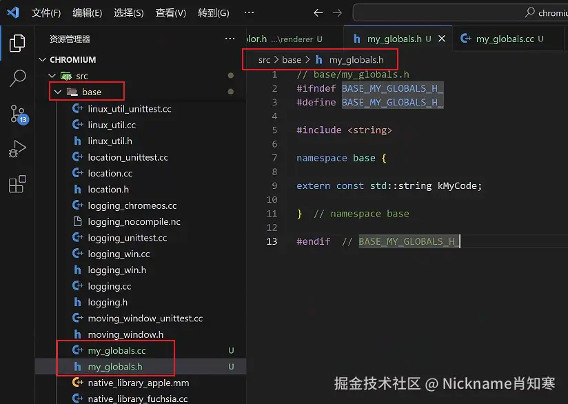Click the src folder icon
The width and height of the screenshot is (568, 404).
66,76
